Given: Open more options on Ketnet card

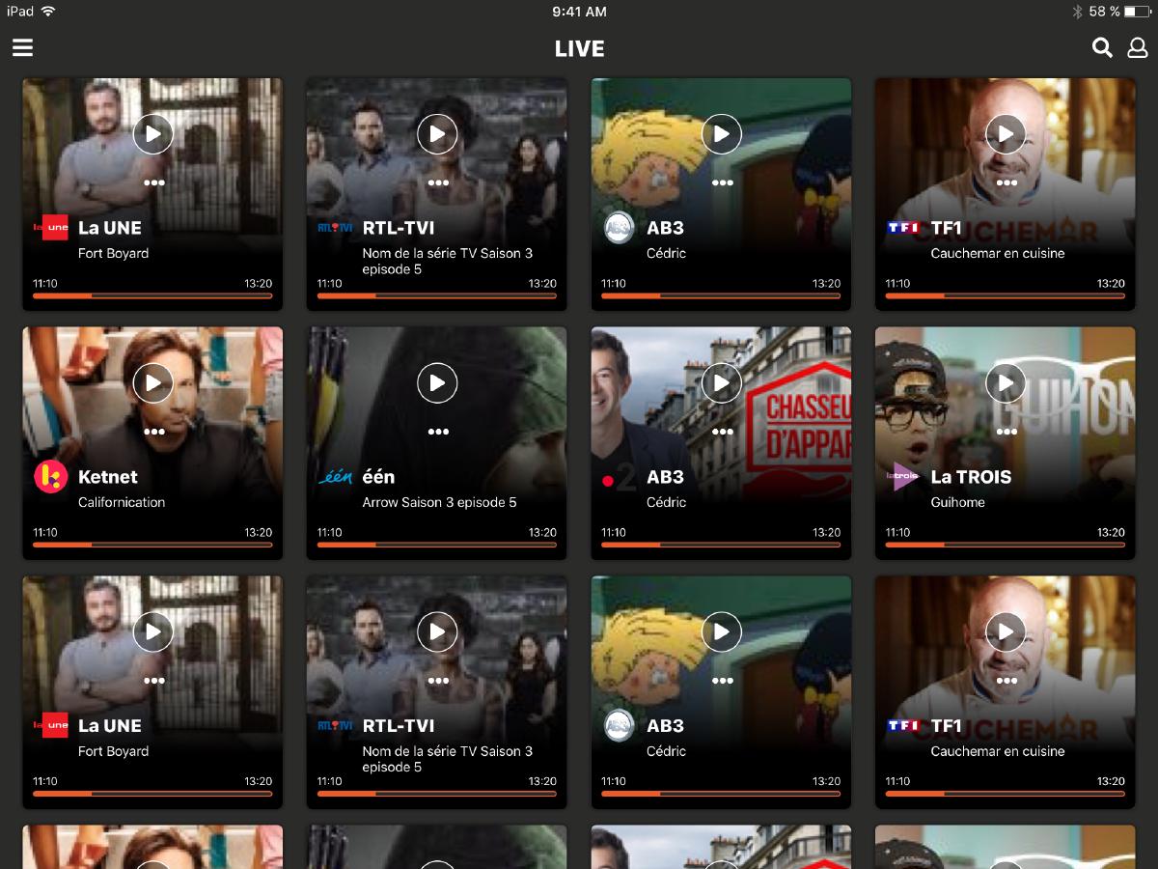Looking at the screenshot, I should [153, 432].
